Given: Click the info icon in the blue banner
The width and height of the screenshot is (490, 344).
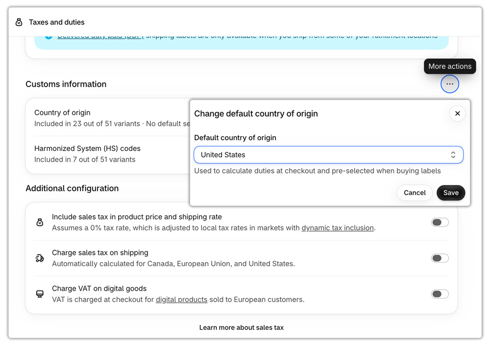Looking at the screenshot, I should [49, 37].
